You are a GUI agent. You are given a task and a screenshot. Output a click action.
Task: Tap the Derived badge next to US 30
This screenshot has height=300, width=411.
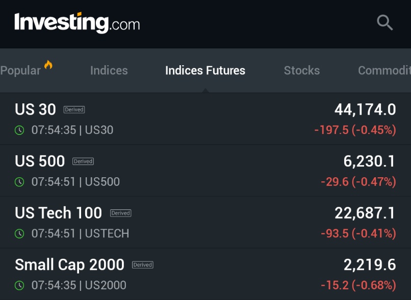tap(74, 110)
